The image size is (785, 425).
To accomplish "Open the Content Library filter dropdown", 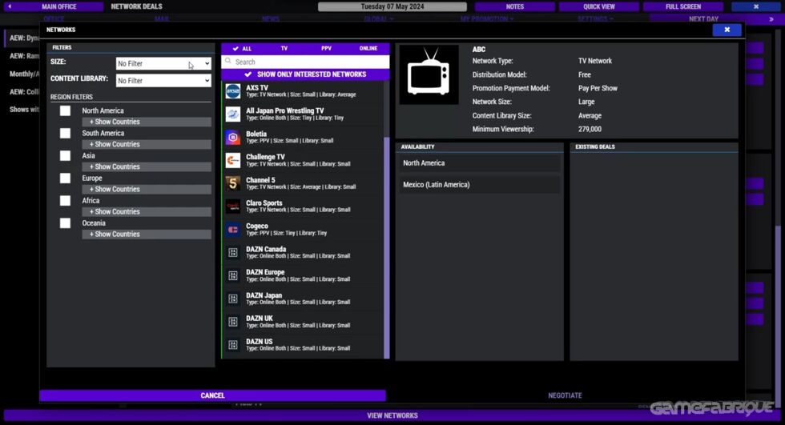I will [x=163, y=81].
